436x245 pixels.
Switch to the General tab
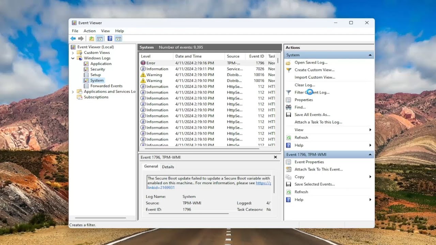point(151,166)
